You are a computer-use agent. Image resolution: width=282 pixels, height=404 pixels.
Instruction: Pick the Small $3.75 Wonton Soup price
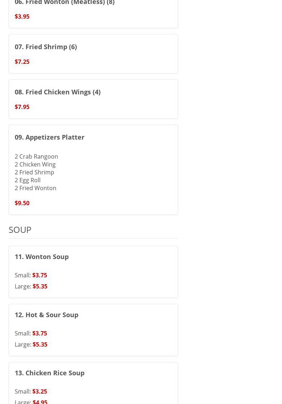pos(40,275)
